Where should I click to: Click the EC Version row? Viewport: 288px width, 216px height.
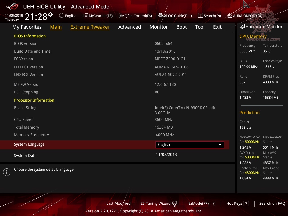tap(115, 59)
